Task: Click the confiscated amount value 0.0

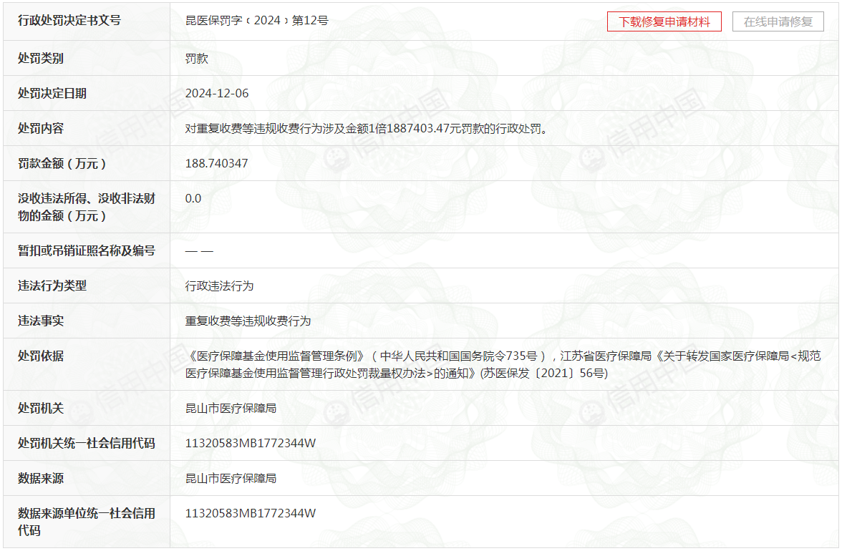Action: (193, 198)
